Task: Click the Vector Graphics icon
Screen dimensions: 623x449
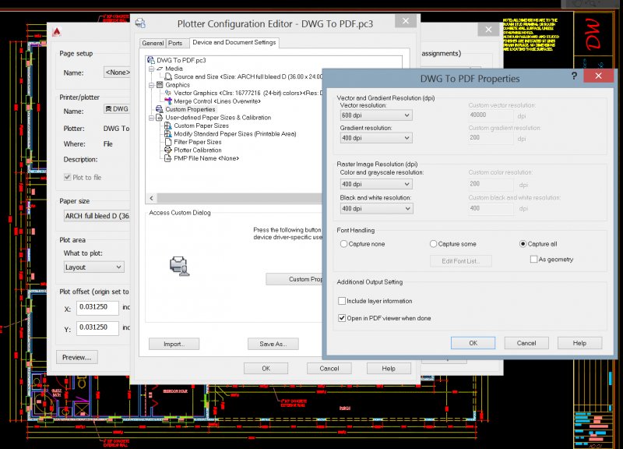Action: point(168,93)
